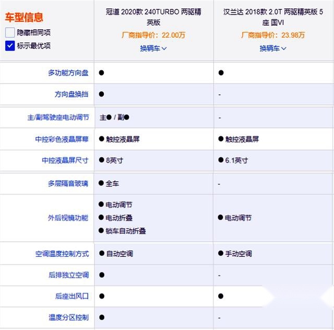Click the 厂商指导价: 23.98万 price
Image resolution: width=334 pixels, height=330 pixels.
(273, 35)
